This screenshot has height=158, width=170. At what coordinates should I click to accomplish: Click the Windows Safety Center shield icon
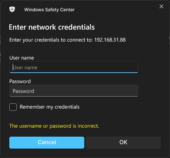tap(12, 9)
